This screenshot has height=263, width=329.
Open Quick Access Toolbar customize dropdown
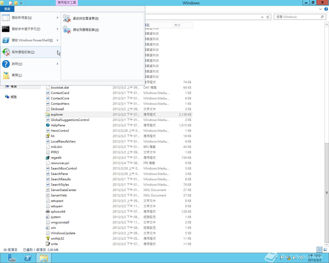click(x=21, y=3)
